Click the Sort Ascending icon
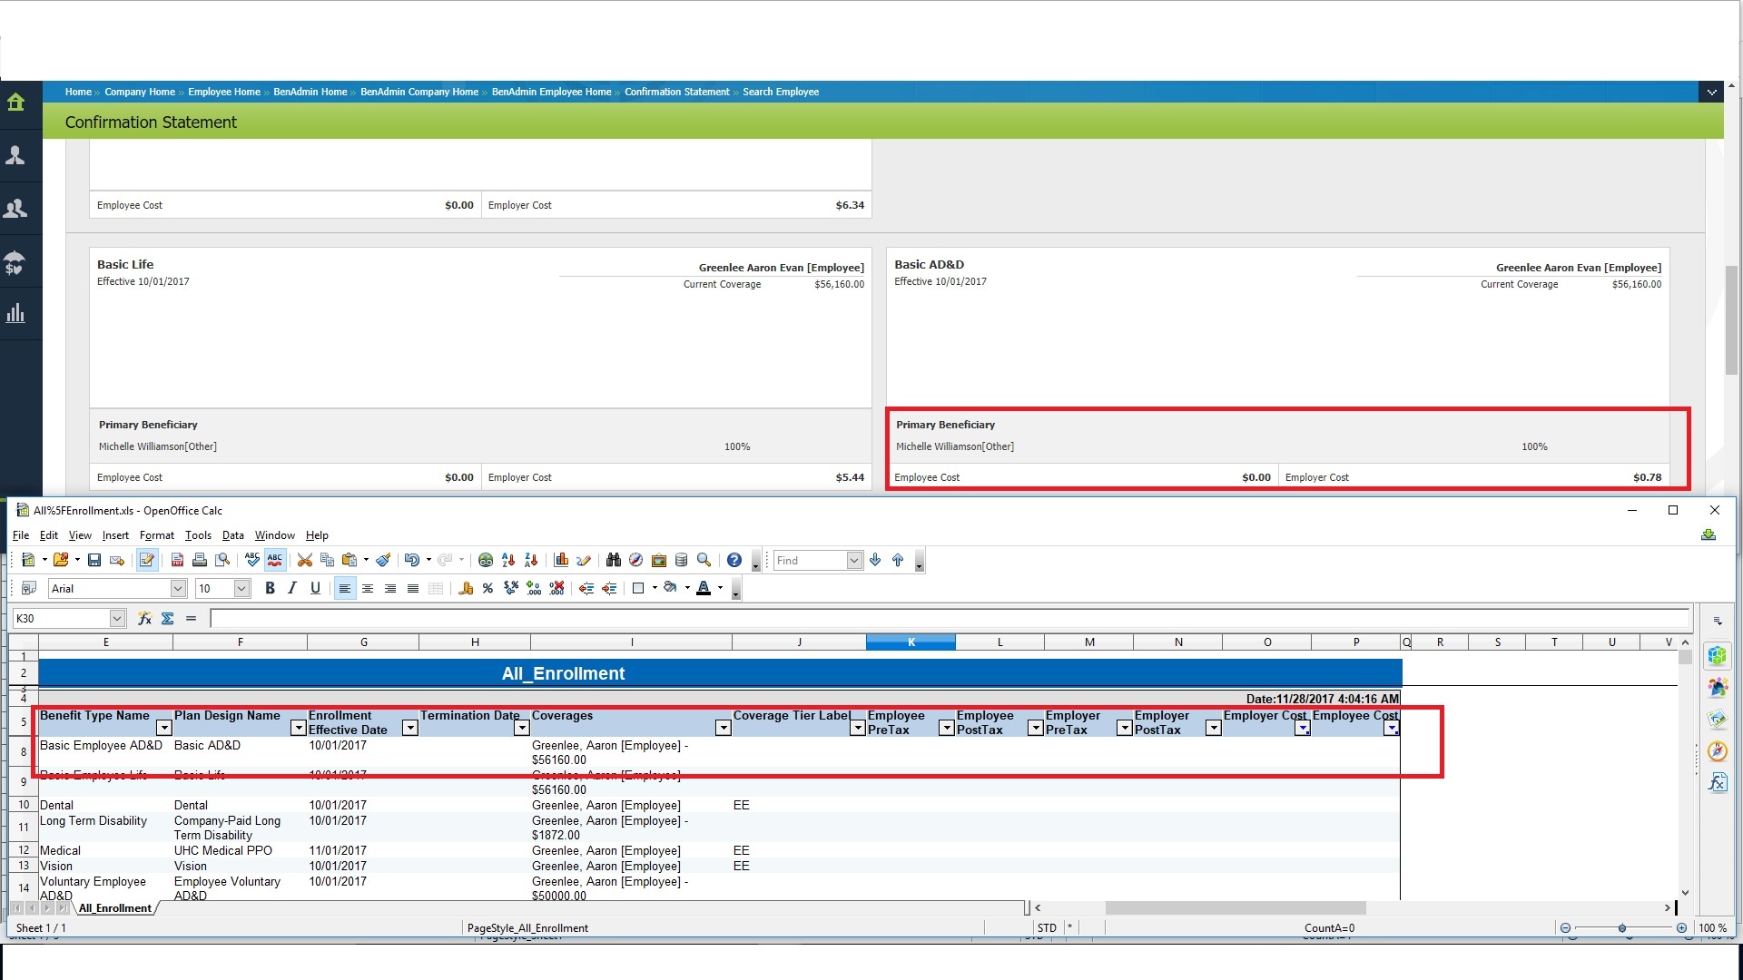The height and width of the screenshot is (980, 1743). (508, 560)
